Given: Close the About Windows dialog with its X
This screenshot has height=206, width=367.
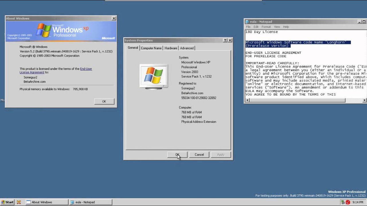Looking at the screenshot, I should (114, 18).
